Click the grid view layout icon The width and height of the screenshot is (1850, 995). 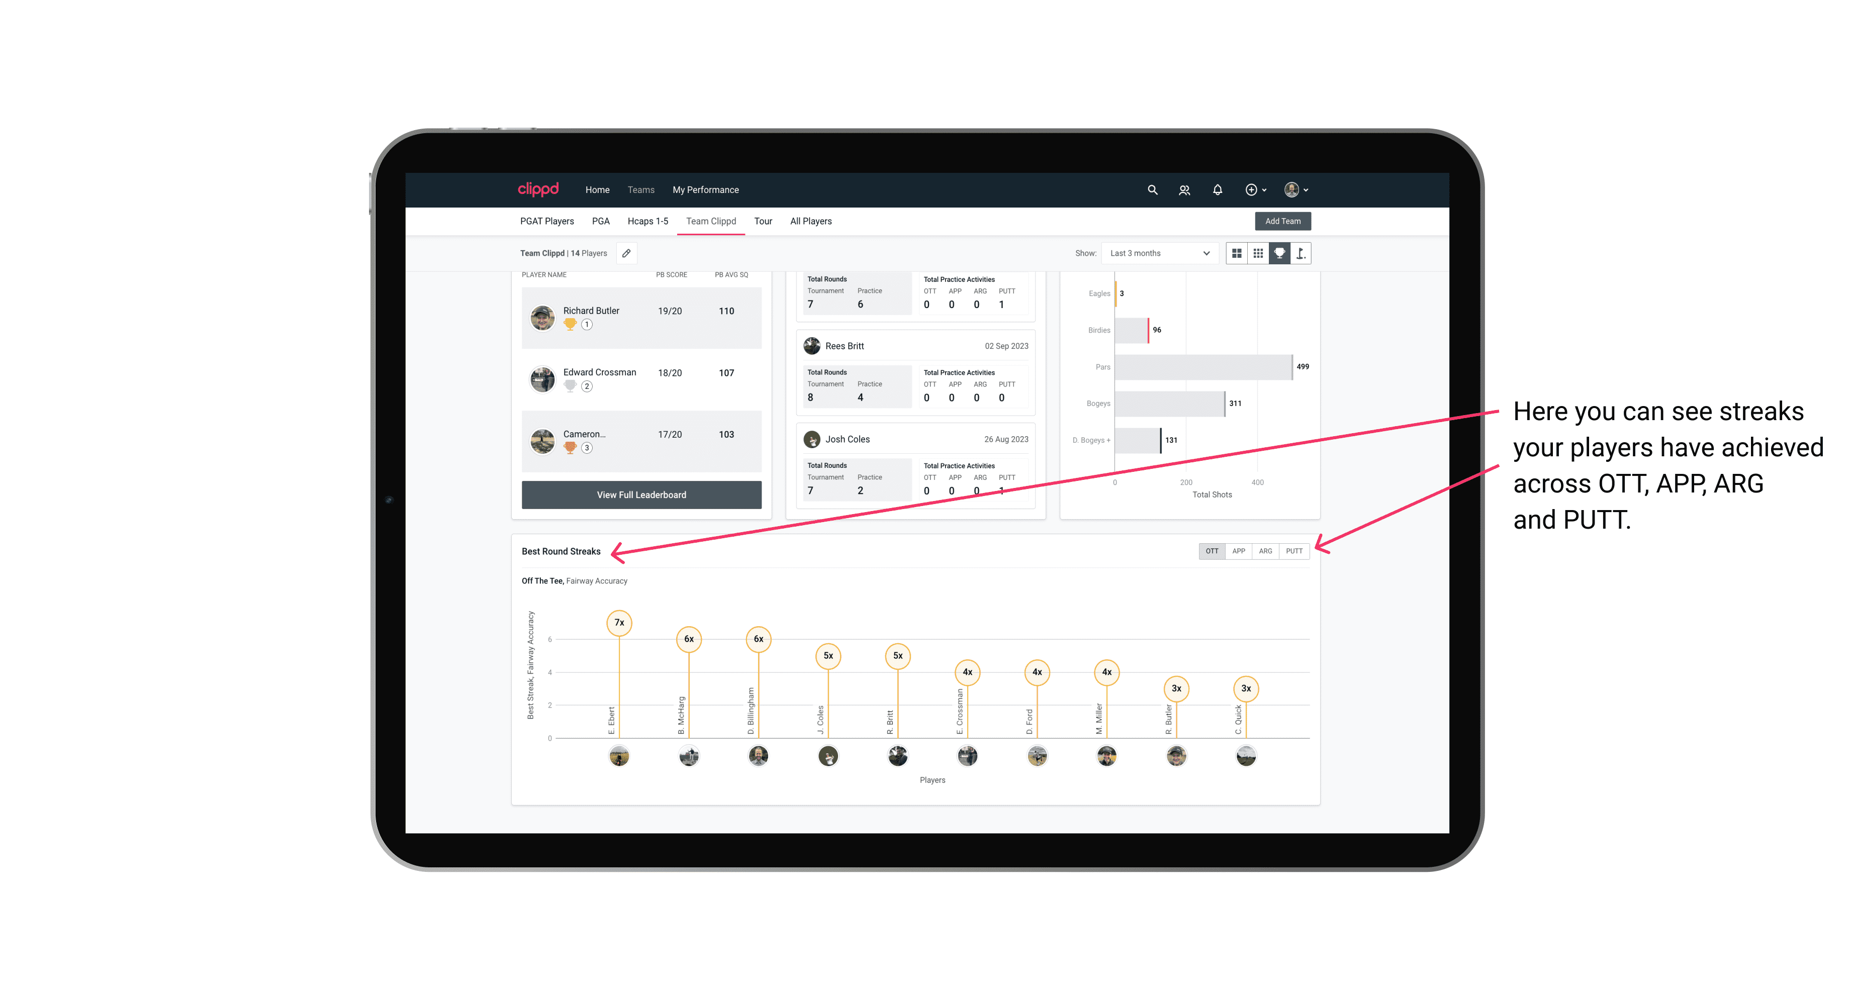point(1257,254)
